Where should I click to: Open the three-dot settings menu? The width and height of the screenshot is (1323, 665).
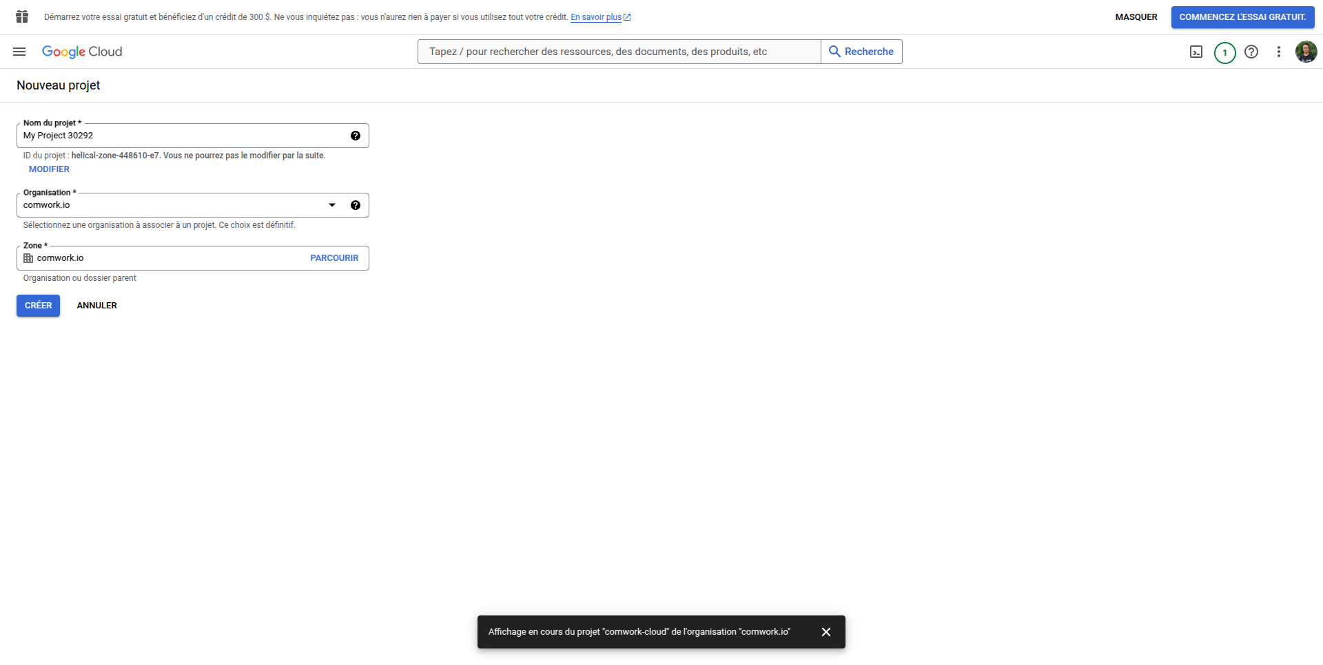pos(1278,52)
